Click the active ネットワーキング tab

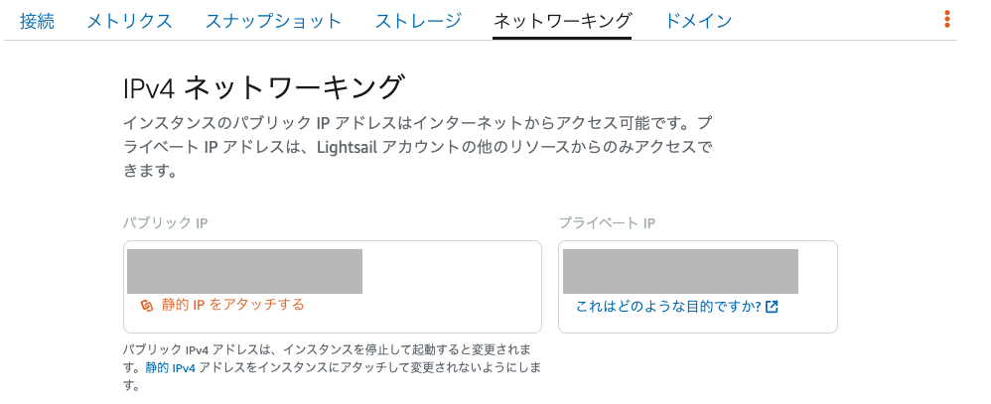[x=562, y=21]
